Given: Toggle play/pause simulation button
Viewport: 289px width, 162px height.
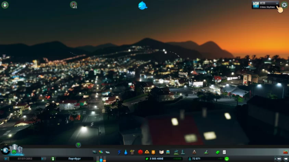Looking at the screenshot, I should (6, 159).
